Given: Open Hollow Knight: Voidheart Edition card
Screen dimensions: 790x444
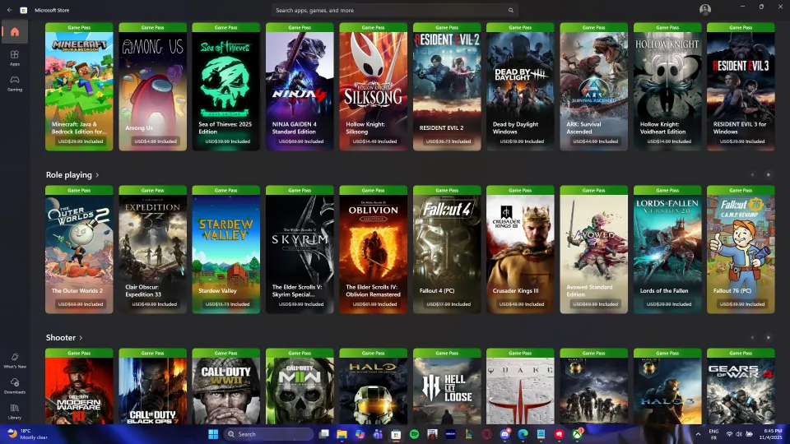Looking at the screenshot, I should pyautogui.click(x=667, y=86).
